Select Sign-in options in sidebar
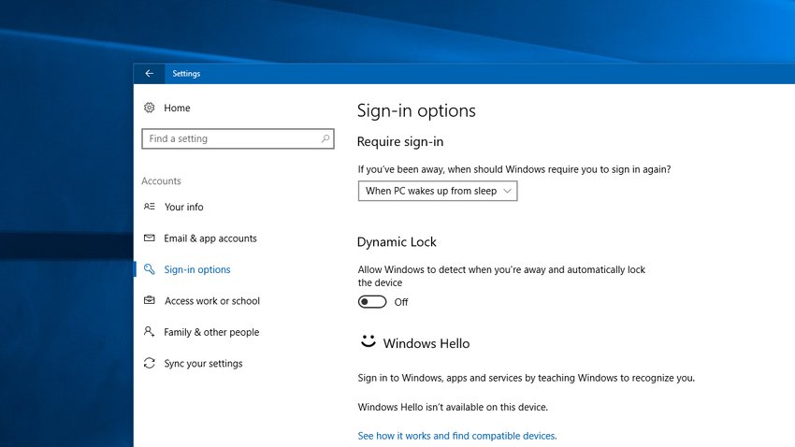The width and height of the screenshot is (795, 447). (x=197, y=269)
